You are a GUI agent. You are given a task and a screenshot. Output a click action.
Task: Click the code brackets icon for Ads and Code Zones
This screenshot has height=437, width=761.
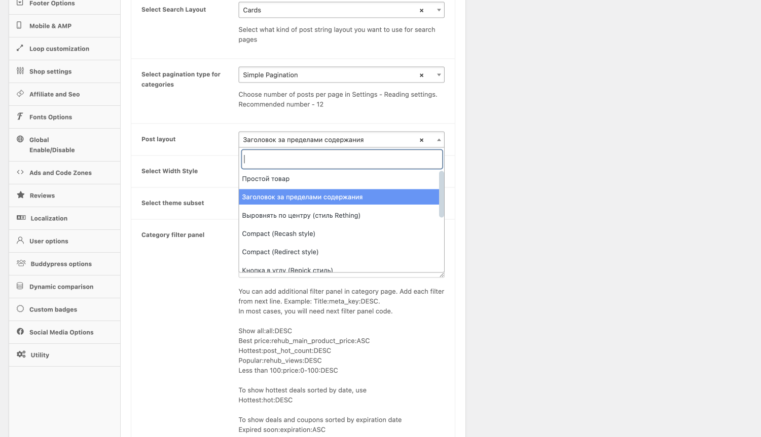coord(20,172)
